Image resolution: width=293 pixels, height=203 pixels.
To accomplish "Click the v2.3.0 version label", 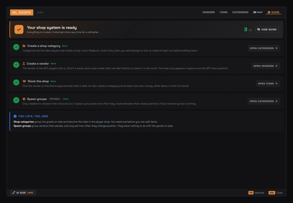I will (40, 12).
